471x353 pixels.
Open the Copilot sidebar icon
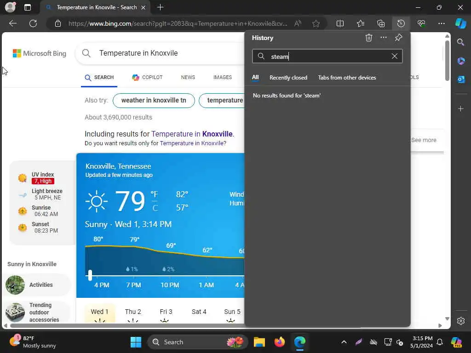[x=460, y=23]
